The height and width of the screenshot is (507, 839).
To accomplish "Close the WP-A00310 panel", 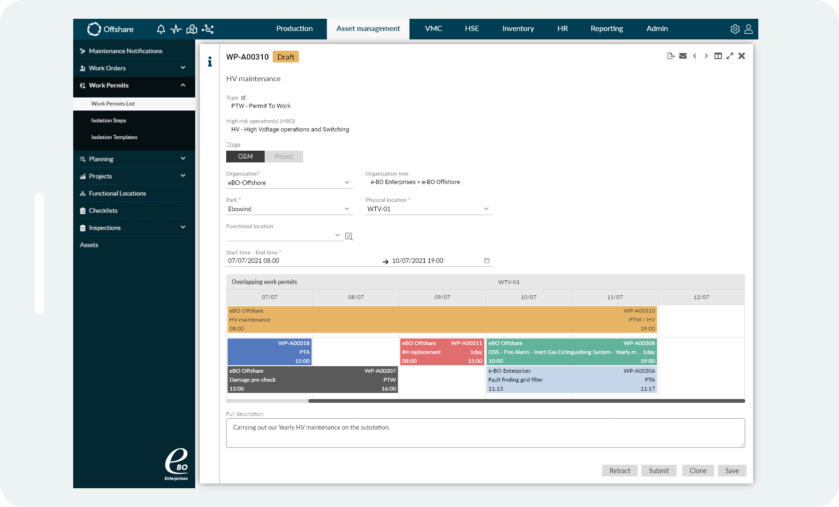I will click(x=741, y=56).
